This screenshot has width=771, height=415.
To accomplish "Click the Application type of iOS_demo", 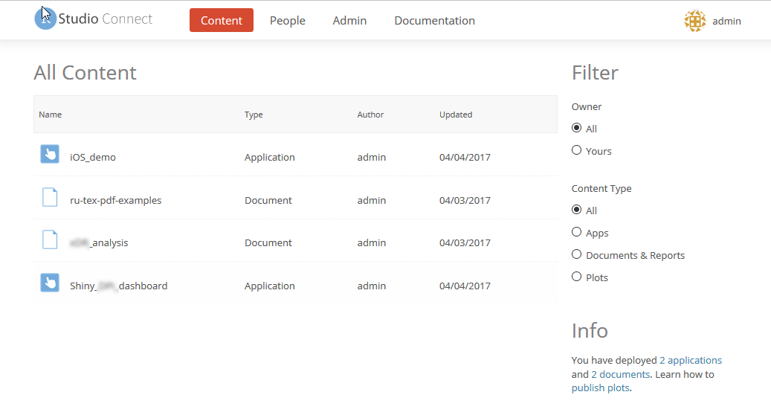I will coord(269,158).
